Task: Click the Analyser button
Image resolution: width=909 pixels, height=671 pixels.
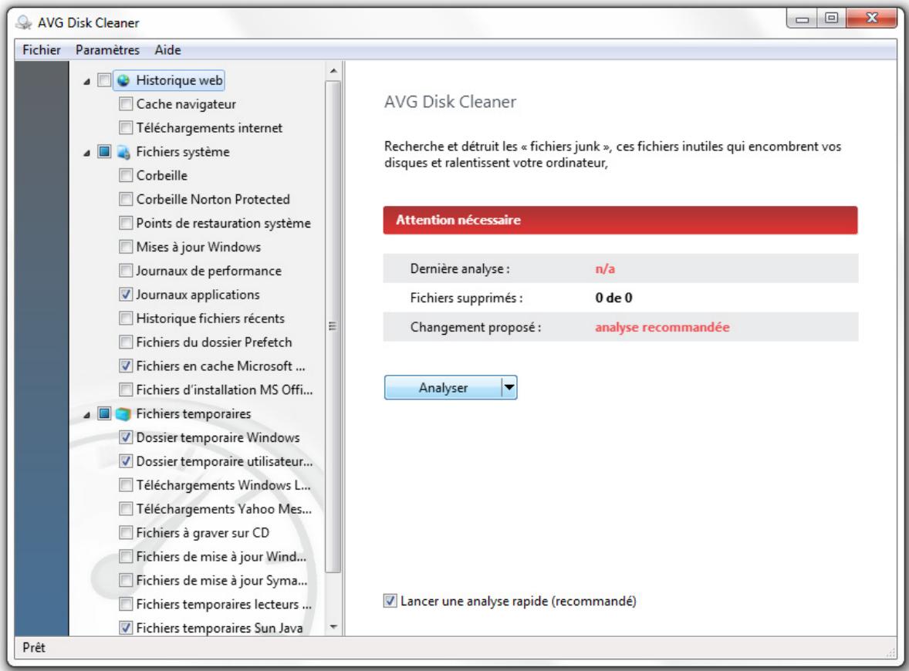Action: click(x=443, y=388)
